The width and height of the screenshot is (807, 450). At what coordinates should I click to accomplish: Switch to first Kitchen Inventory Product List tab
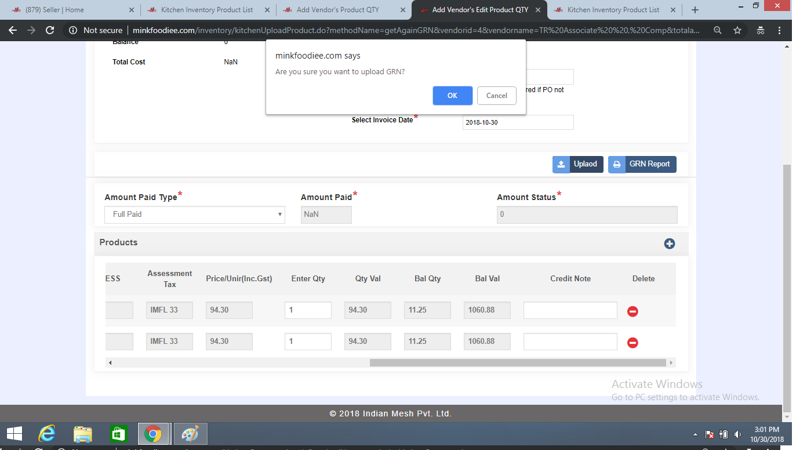click(x=206, y=10)
